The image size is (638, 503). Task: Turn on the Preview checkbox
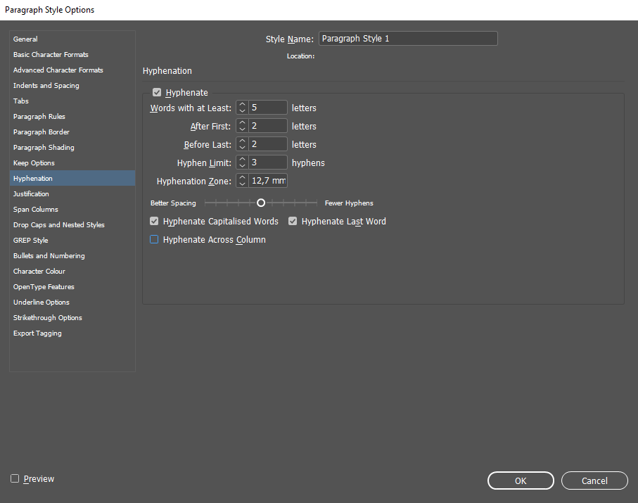point(15,479)
